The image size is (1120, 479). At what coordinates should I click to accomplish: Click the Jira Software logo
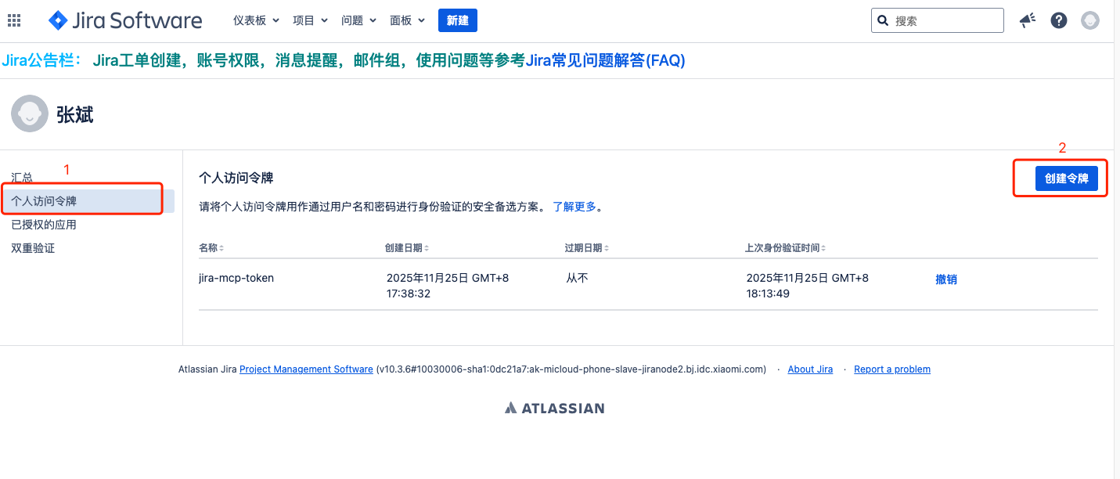coord(124,20)
